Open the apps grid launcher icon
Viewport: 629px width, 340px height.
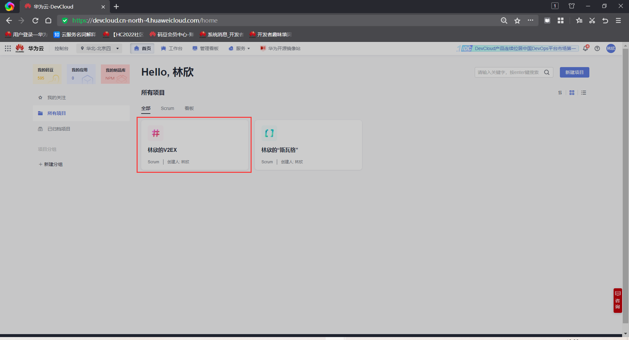click(8, 48)
